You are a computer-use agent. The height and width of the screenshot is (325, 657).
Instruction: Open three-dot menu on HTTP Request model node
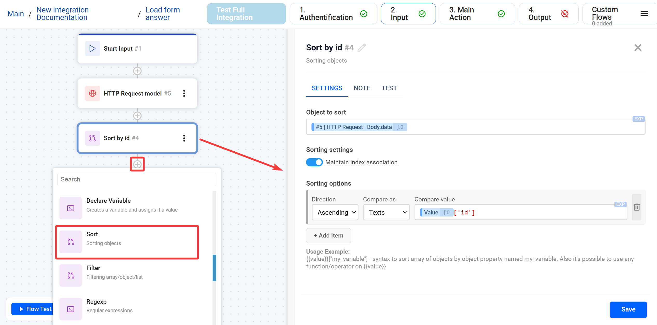[184, 93]
